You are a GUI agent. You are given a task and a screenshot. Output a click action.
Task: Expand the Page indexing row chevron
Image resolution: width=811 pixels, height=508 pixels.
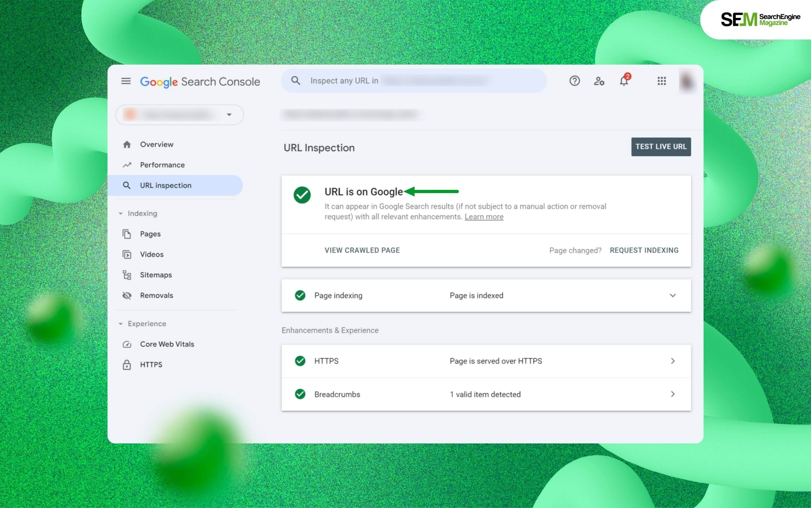673,296
